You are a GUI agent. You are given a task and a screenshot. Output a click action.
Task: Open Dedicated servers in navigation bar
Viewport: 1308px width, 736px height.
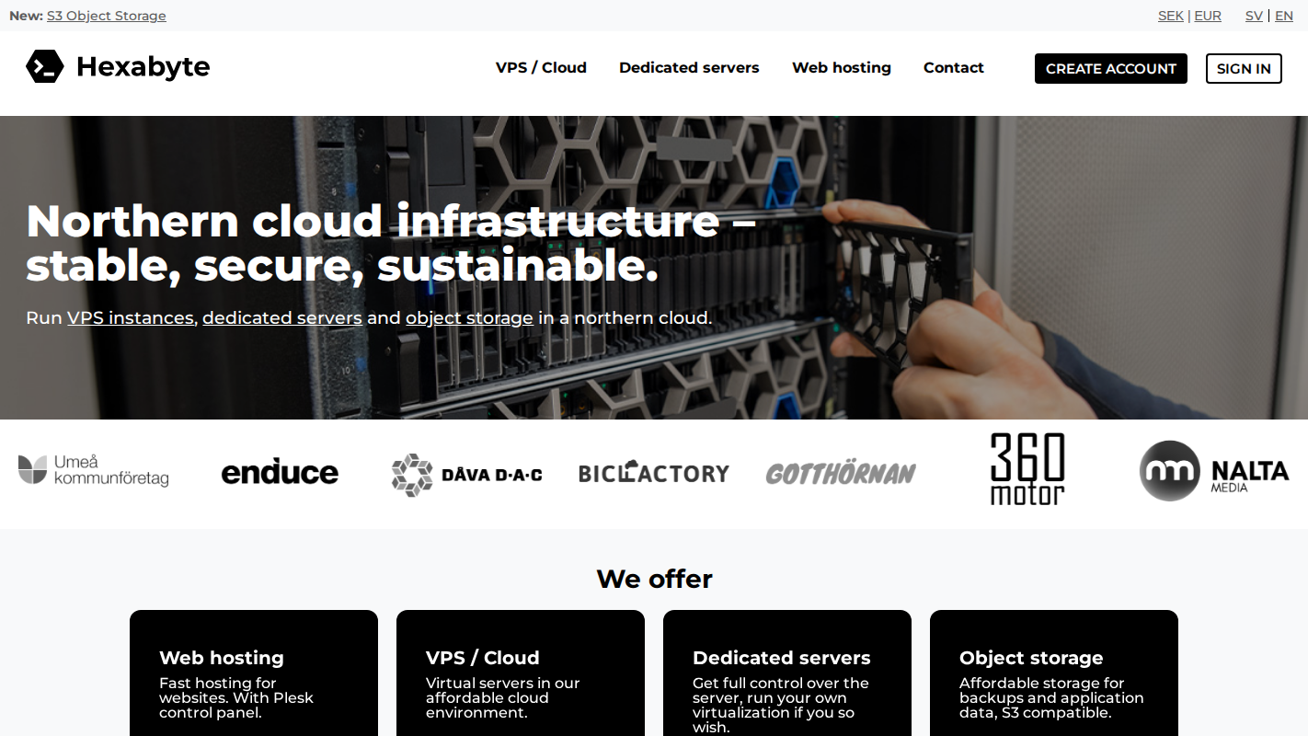tap(689, 68)
